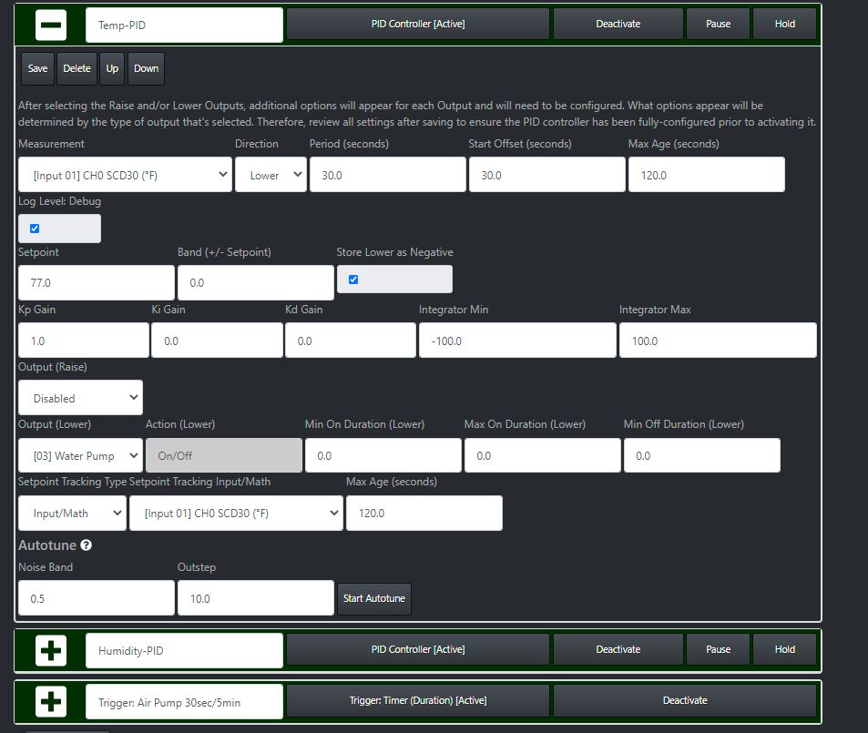The image size is (868, 733).
Task: Move the Temp-PID controller up
Action: click(x=111, y=68)
